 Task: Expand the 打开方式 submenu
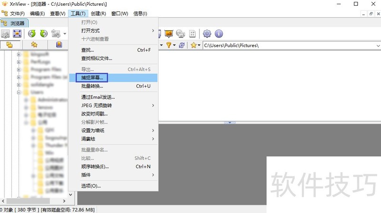pyautogui.click(x=153, y=30)
